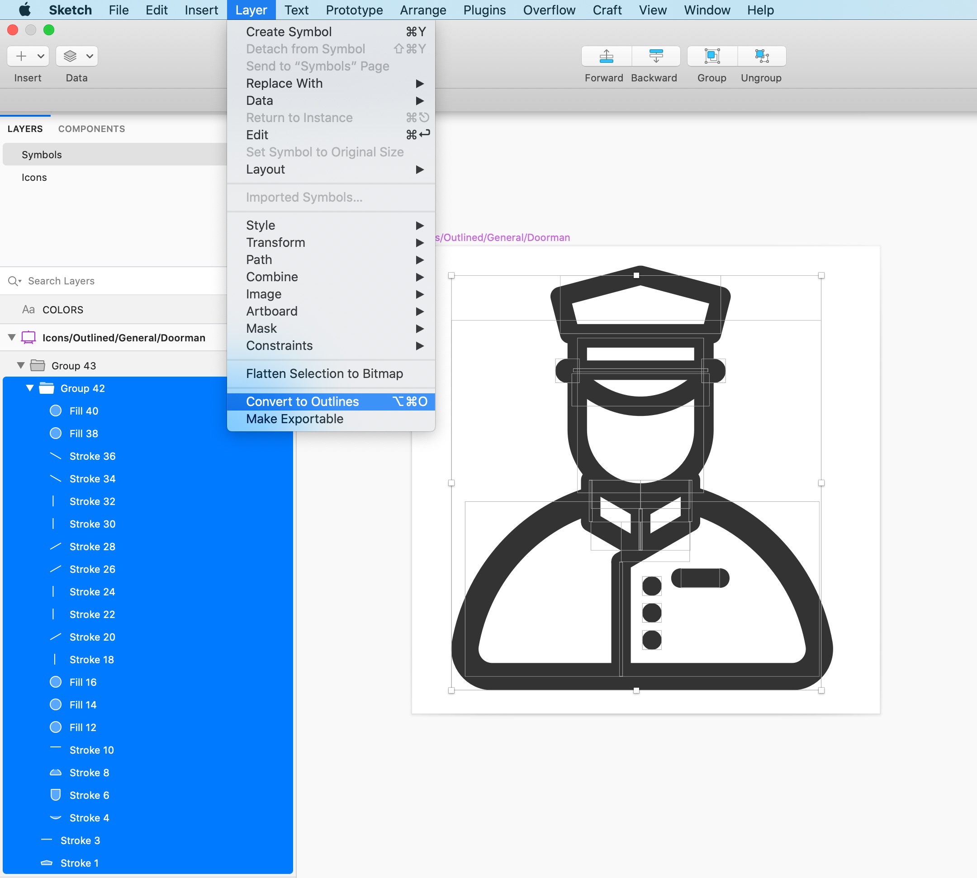Open the Apple menu
The height and width of the screenshot is (878, 977).
point(24,9)
